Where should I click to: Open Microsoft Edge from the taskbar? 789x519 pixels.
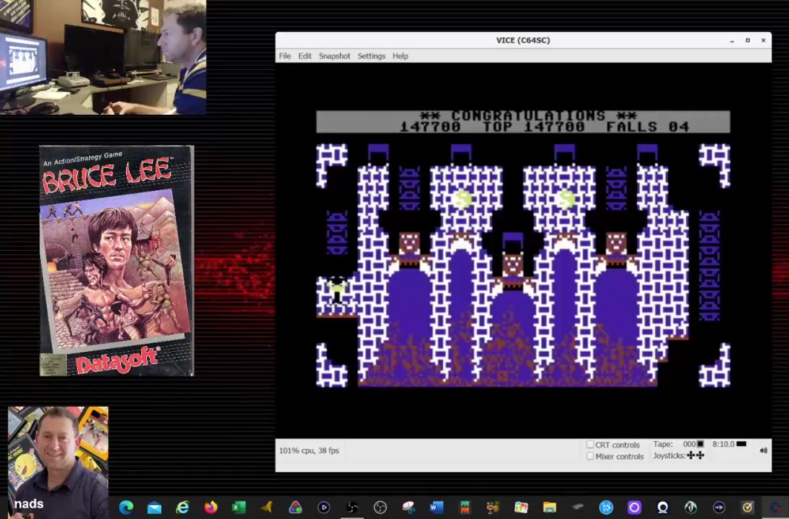point(126,507)
